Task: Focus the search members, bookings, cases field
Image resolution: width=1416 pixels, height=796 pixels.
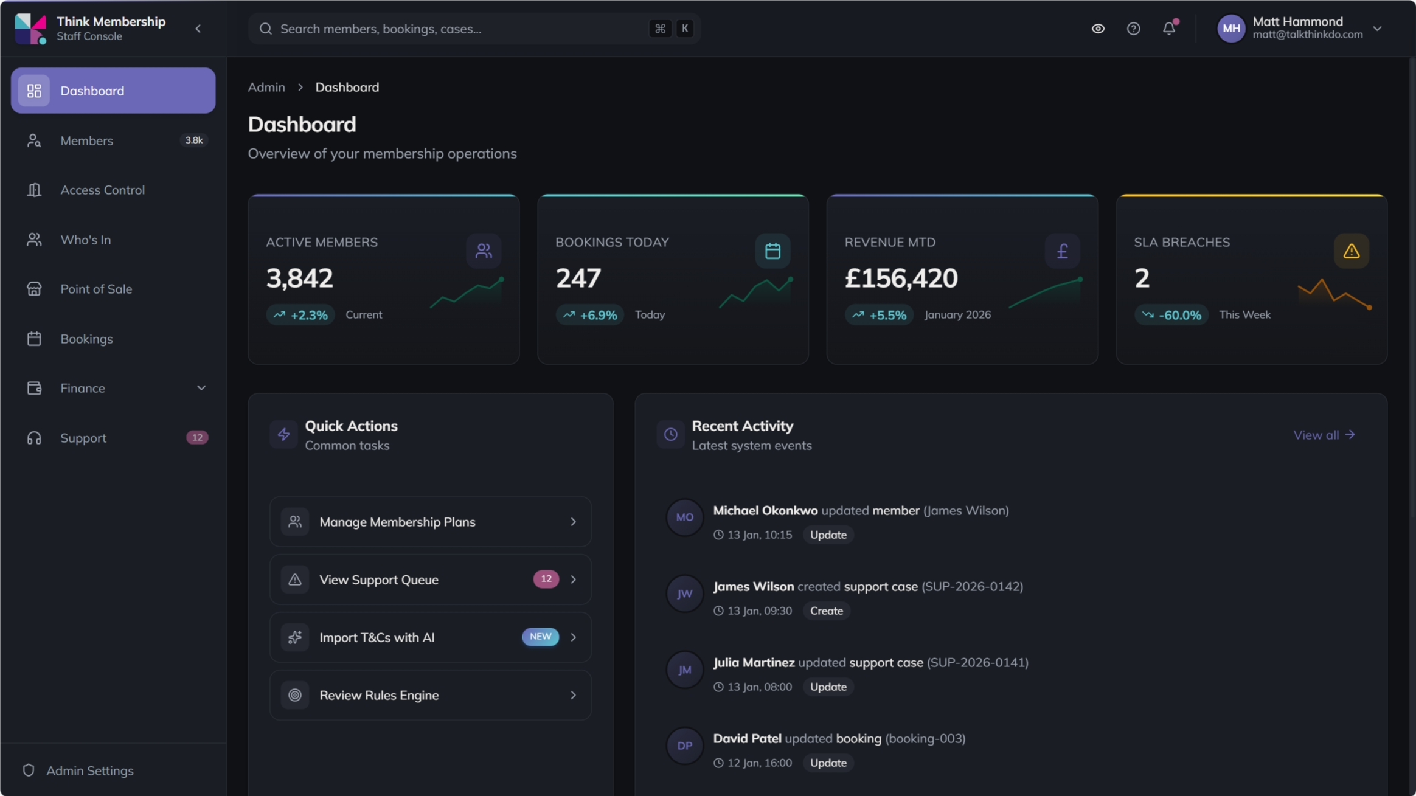Action: tap(474, 29)
